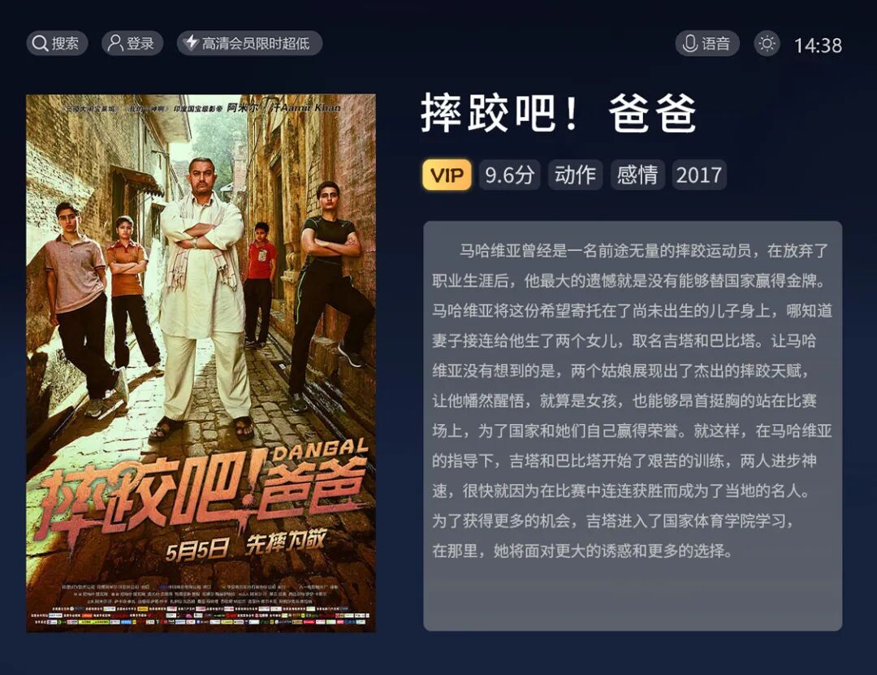Select the 登录 login label
The height and width of the screenshot is (675, 877).
140,44
